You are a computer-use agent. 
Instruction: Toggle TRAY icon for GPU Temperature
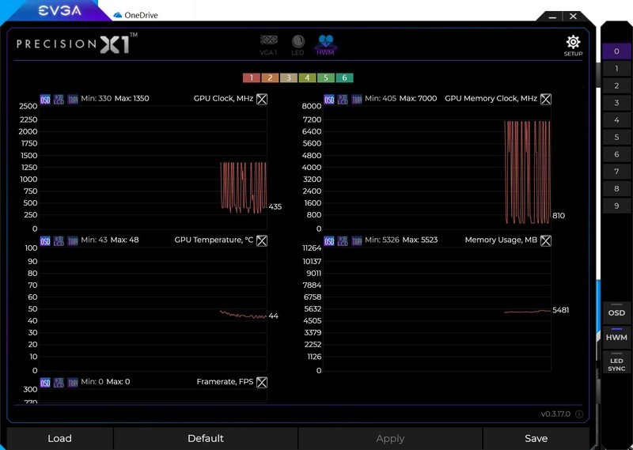pos(73,240)
